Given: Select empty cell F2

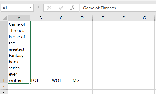Looking at the screenshot, I should coord(123,86).
